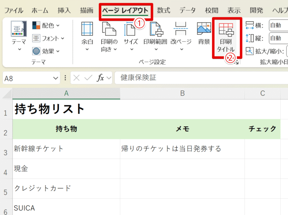Click the チェック header cell

click(263, 129)
